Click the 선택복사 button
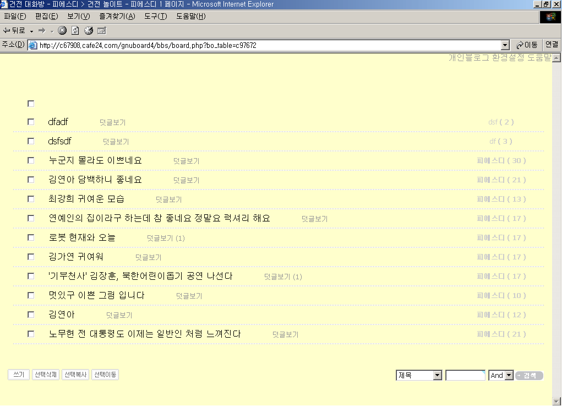This screenshot has width=562, height=406. coord(75,375)
